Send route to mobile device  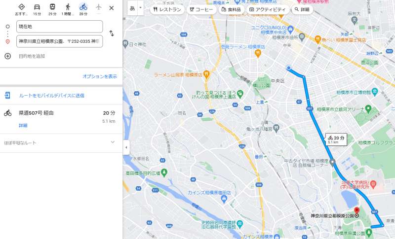tap(51, 96)
